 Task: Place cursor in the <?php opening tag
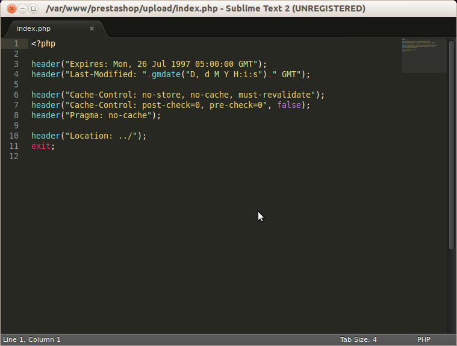pyautogui.click(x=43, y=44)
